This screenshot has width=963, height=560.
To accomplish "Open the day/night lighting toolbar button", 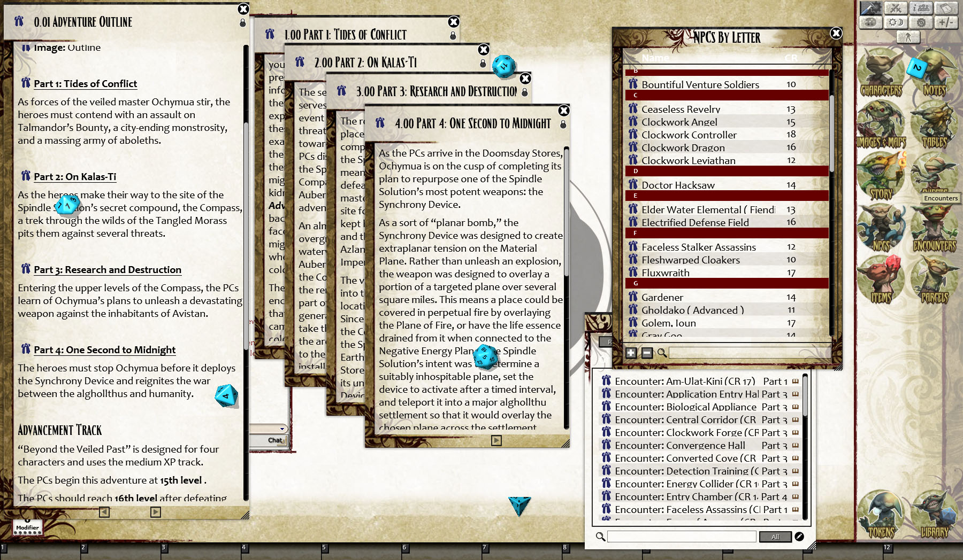I will 896,22.
